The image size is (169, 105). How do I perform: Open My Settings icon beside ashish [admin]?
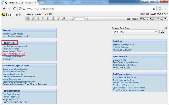click(x=46, y=14)
